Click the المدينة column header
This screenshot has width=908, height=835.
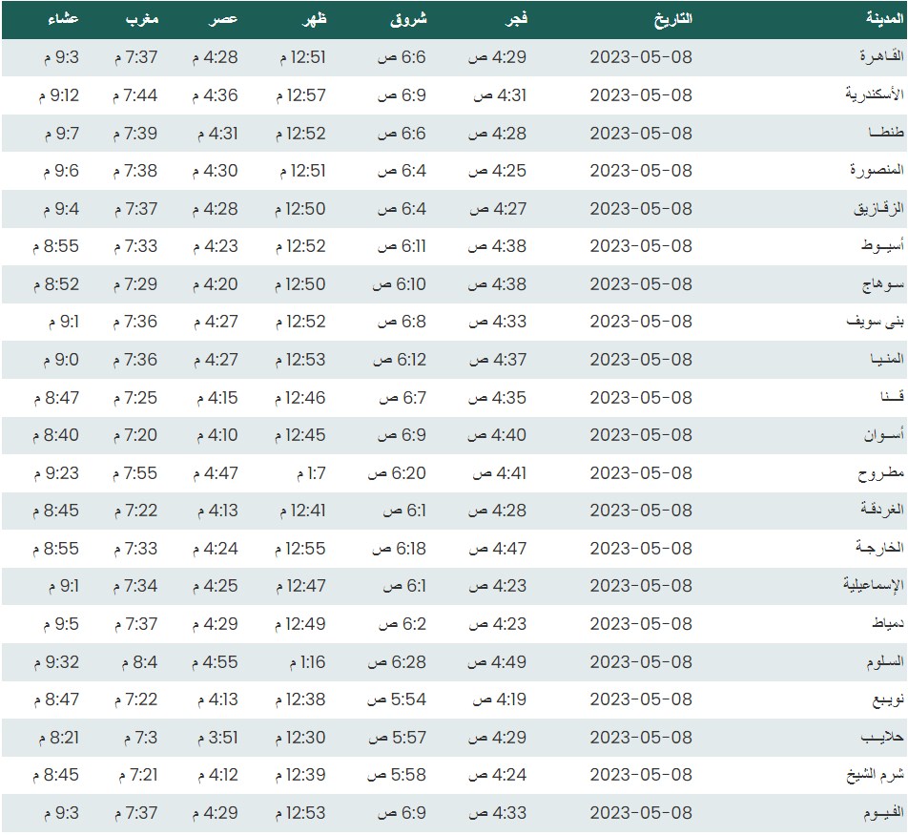click(x=877, y=19)
